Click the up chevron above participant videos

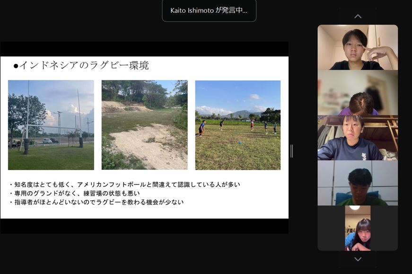(358, 16)
